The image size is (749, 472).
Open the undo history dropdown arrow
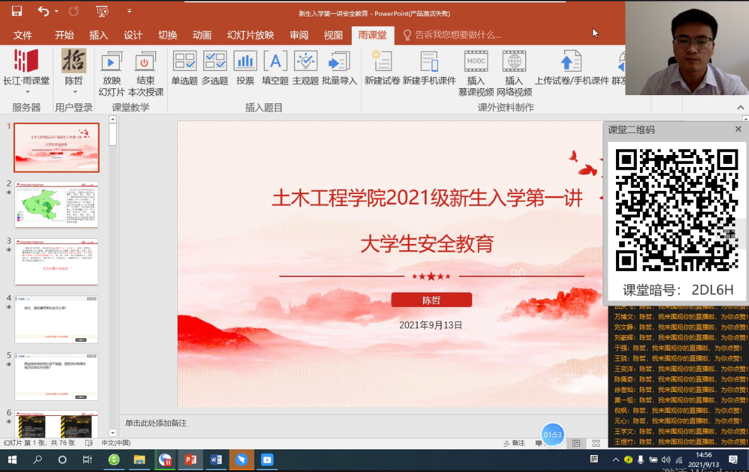[x=56, y=11]
